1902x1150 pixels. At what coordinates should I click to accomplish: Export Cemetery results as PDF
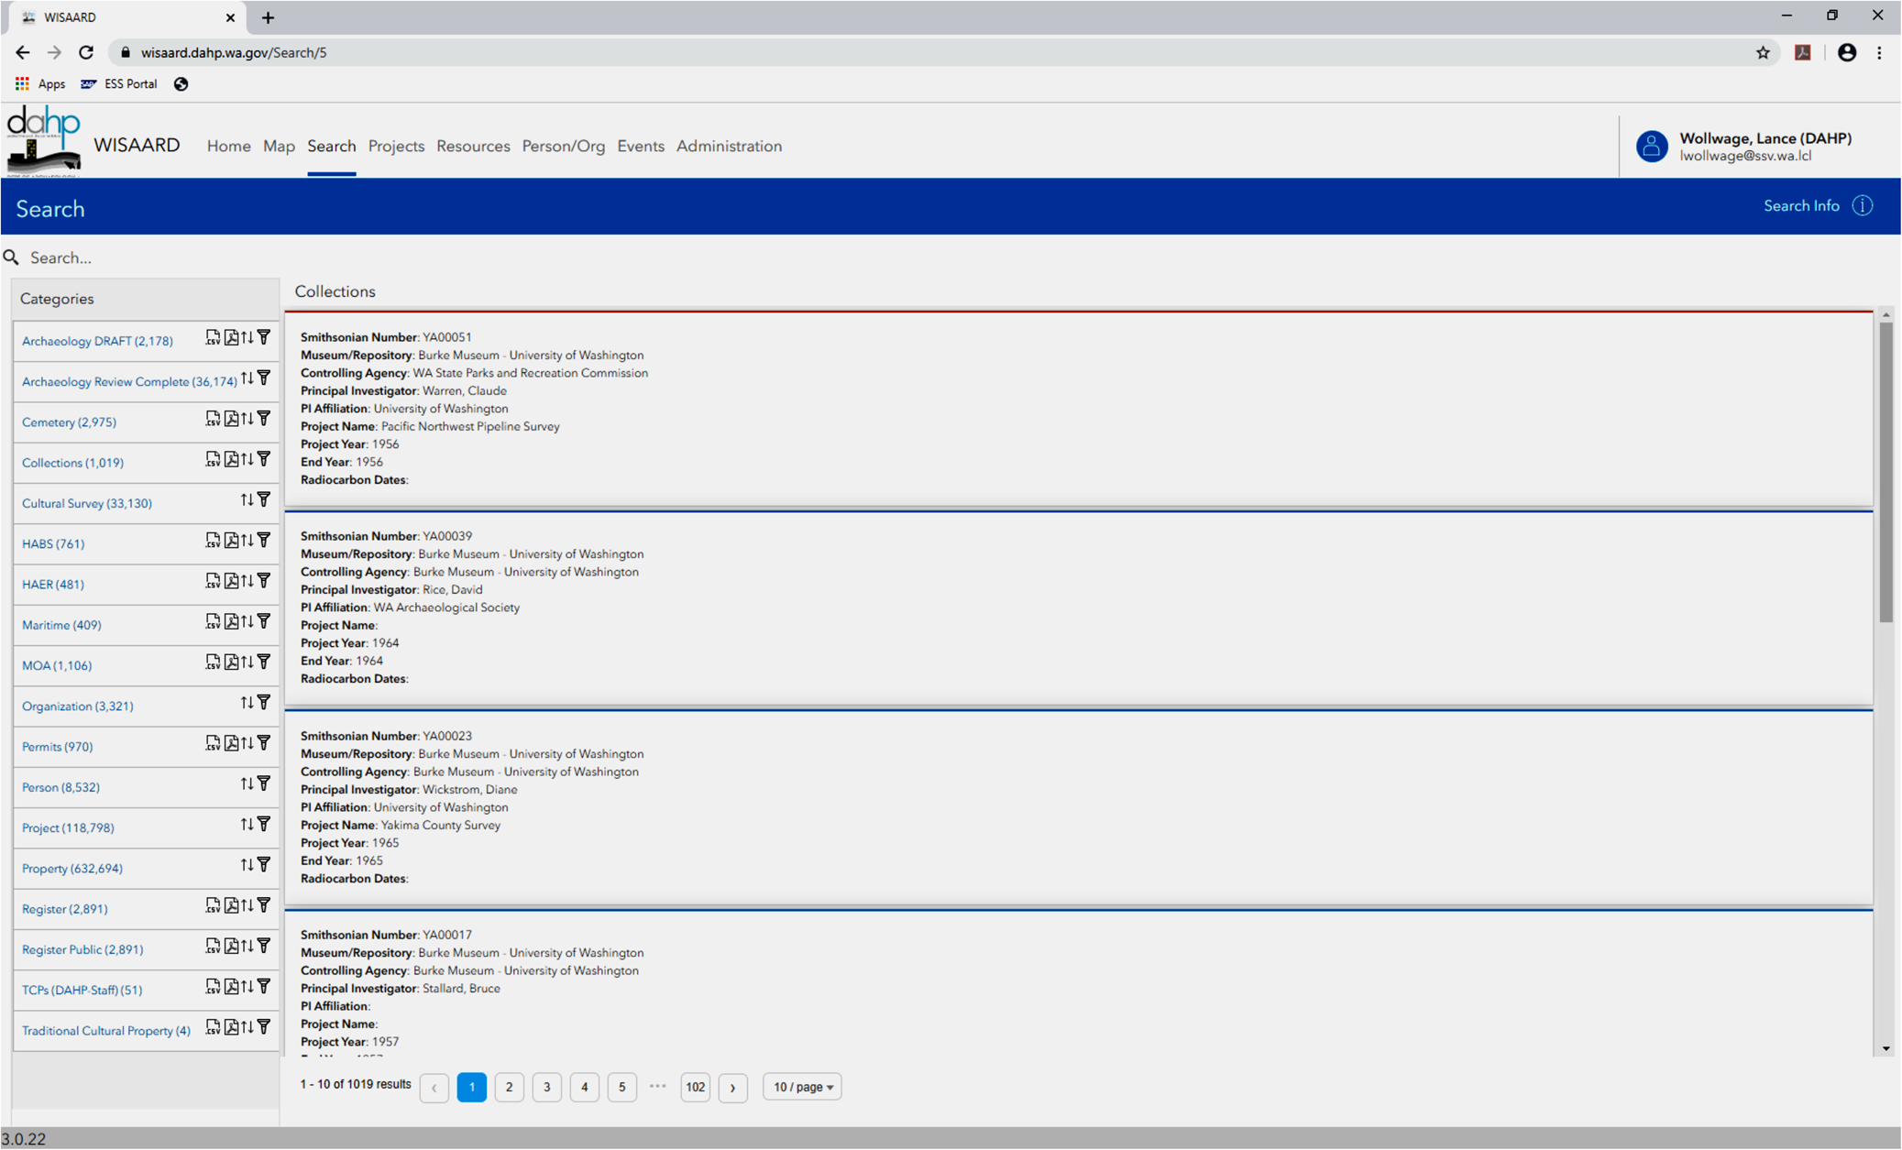pos(231,419)
